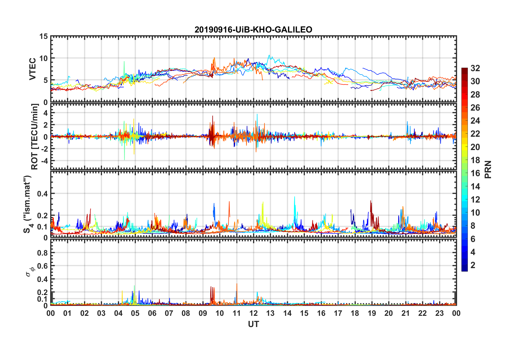Click the PRN colorbar label
Viewport: 507px width, 339px height.
click(x=488, y=170)
